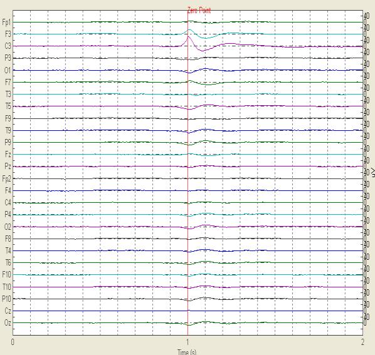Click the Pz channel label

tap(8, 166)
